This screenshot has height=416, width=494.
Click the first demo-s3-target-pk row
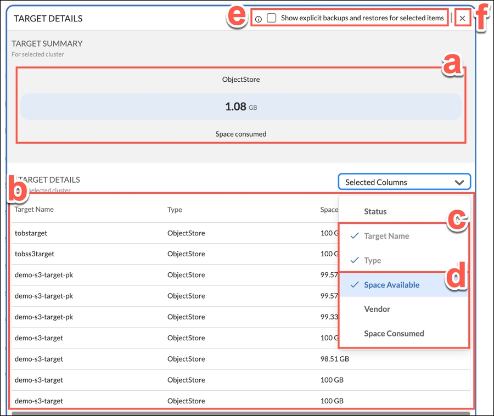[x=44, y=275]
